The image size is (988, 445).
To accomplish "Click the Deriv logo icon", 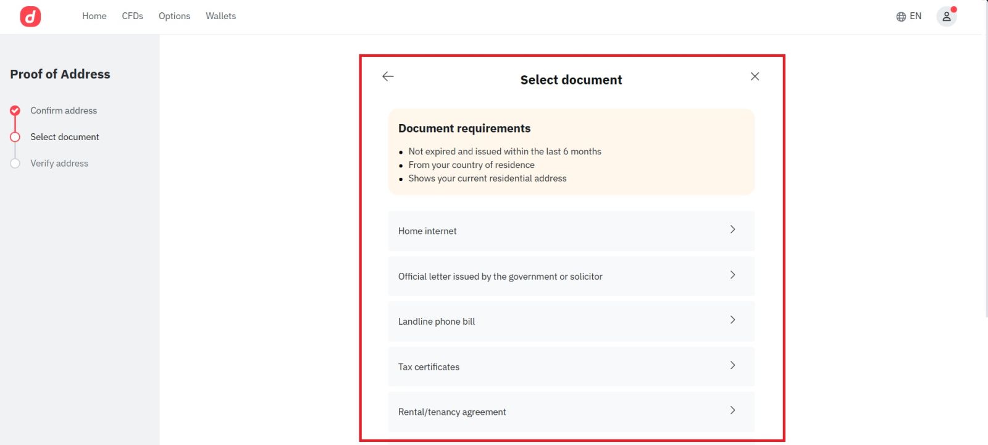I will 30,17.
